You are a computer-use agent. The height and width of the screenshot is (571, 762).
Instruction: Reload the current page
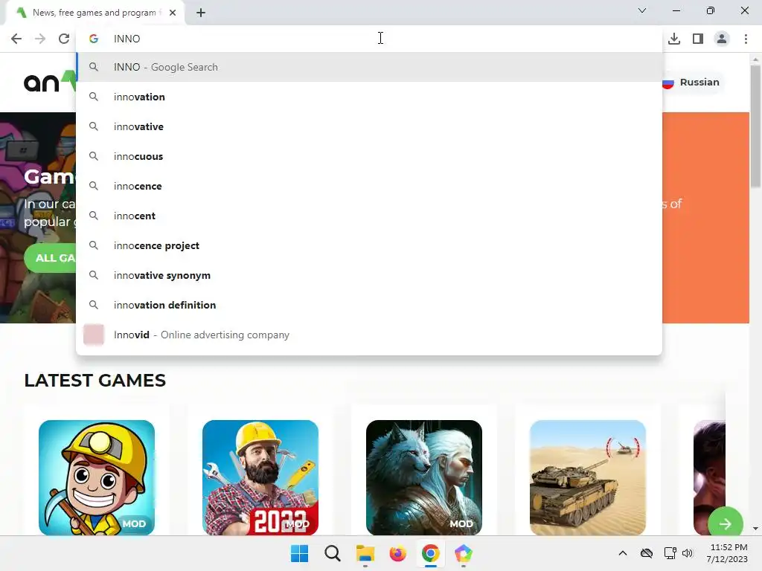(x=64, y=39)
